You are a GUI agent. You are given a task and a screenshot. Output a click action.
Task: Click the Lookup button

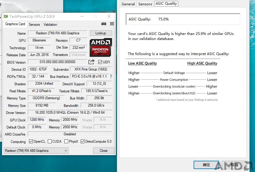point(101,33)
